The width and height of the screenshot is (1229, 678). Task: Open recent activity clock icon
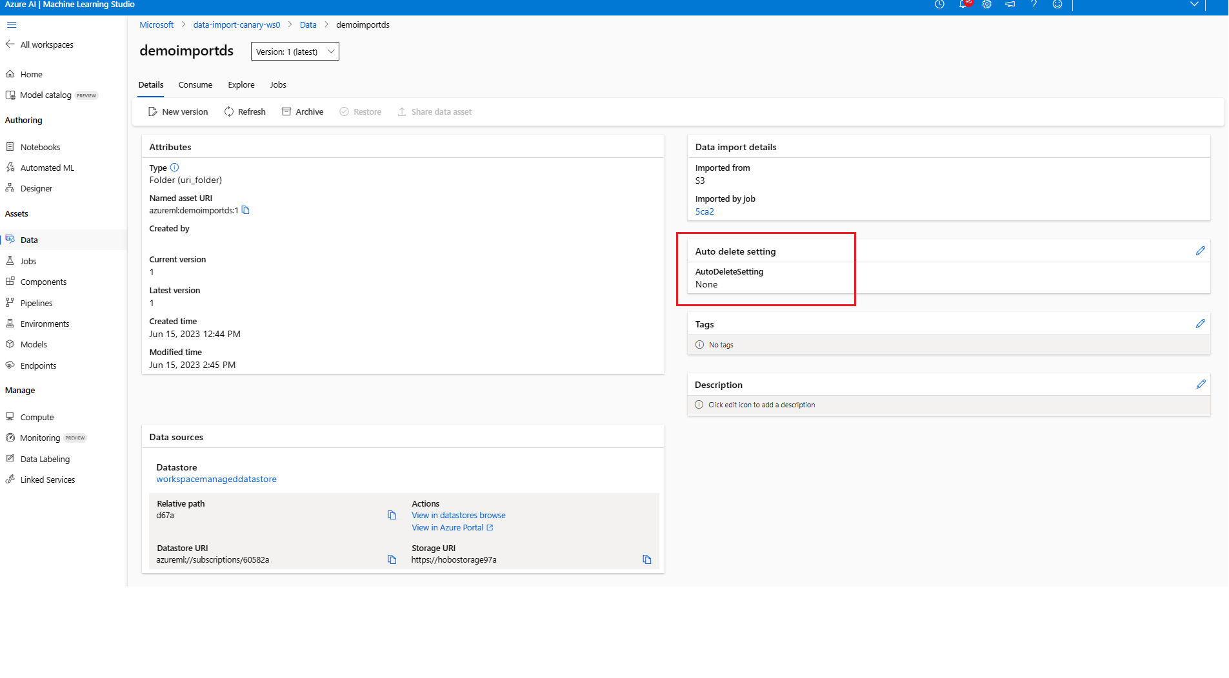point(939,5)
